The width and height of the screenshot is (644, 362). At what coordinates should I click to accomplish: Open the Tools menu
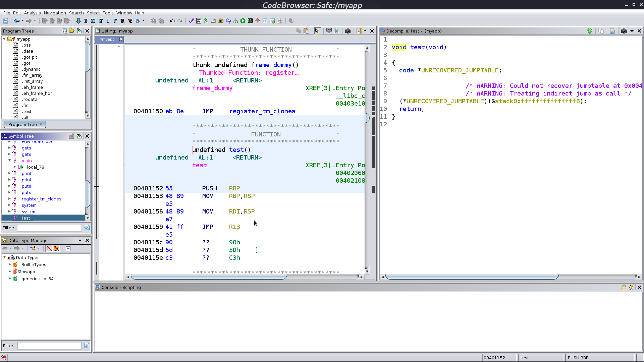click(108, 13)
